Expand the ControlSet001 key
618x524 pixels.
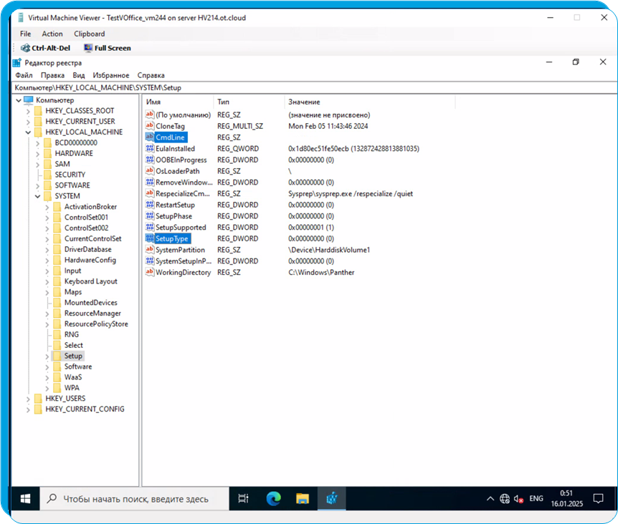click(47, 218)
